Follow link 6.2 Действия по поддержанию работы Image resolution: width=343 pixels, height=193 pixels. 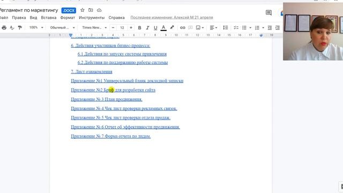pos(123,62)
